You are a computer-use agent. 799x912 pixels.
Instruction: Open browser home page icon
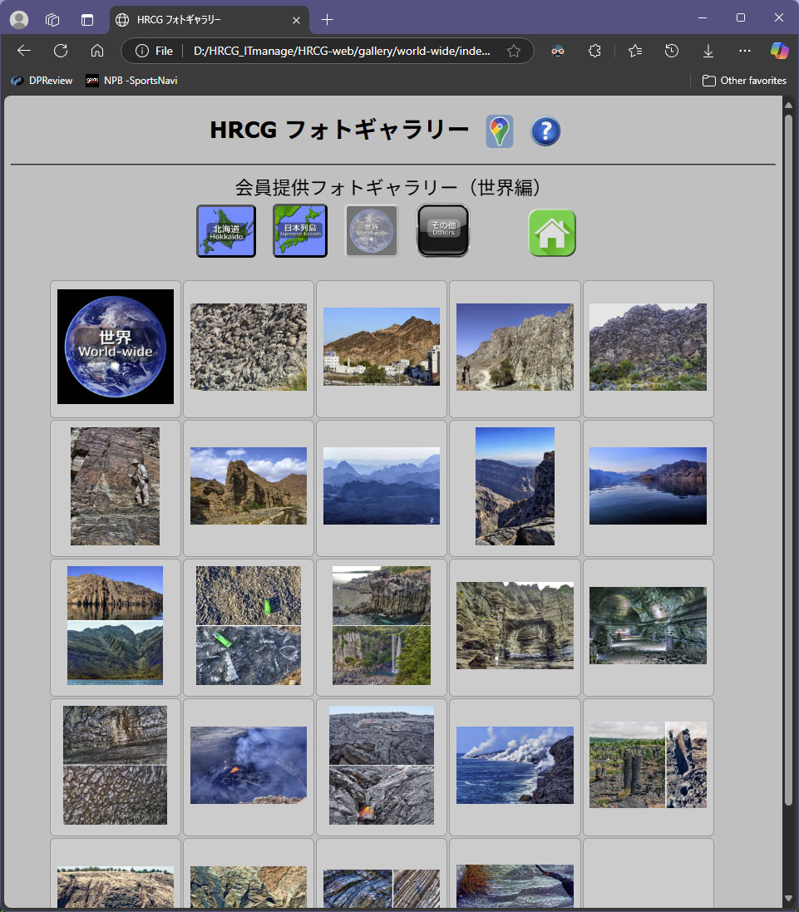pyautogui.click(x=97, y=51)
